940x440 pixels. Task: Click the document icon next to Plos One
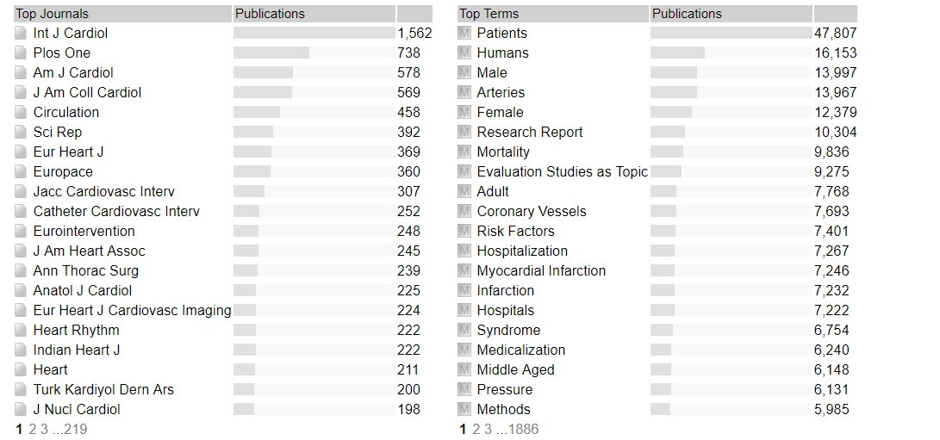[x=22, y=53]
